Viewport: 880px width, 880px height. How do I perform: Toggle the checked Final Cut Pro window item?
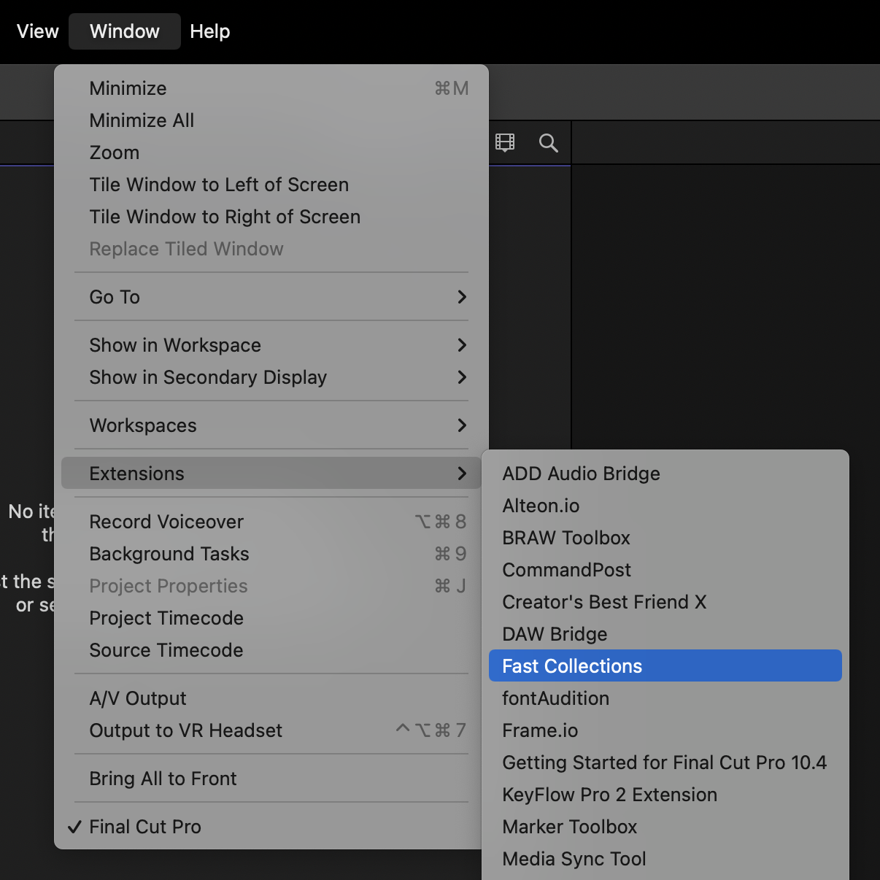pyautogui.click(x=145, y=827)
